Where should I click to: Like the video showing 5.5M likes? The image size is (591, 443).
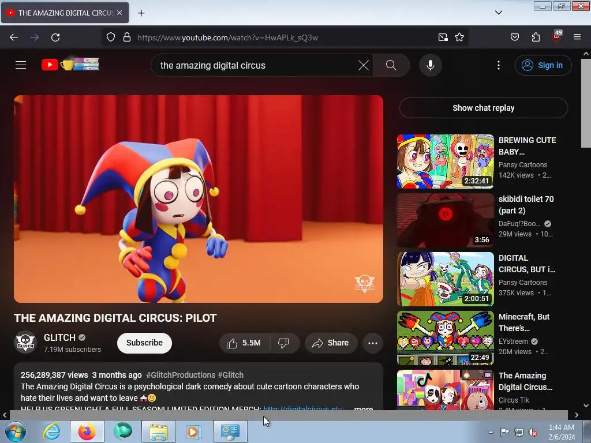244,343
